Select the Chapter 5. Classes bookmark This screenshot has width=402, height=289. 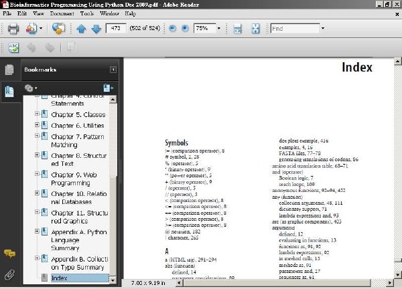point(78,114)
